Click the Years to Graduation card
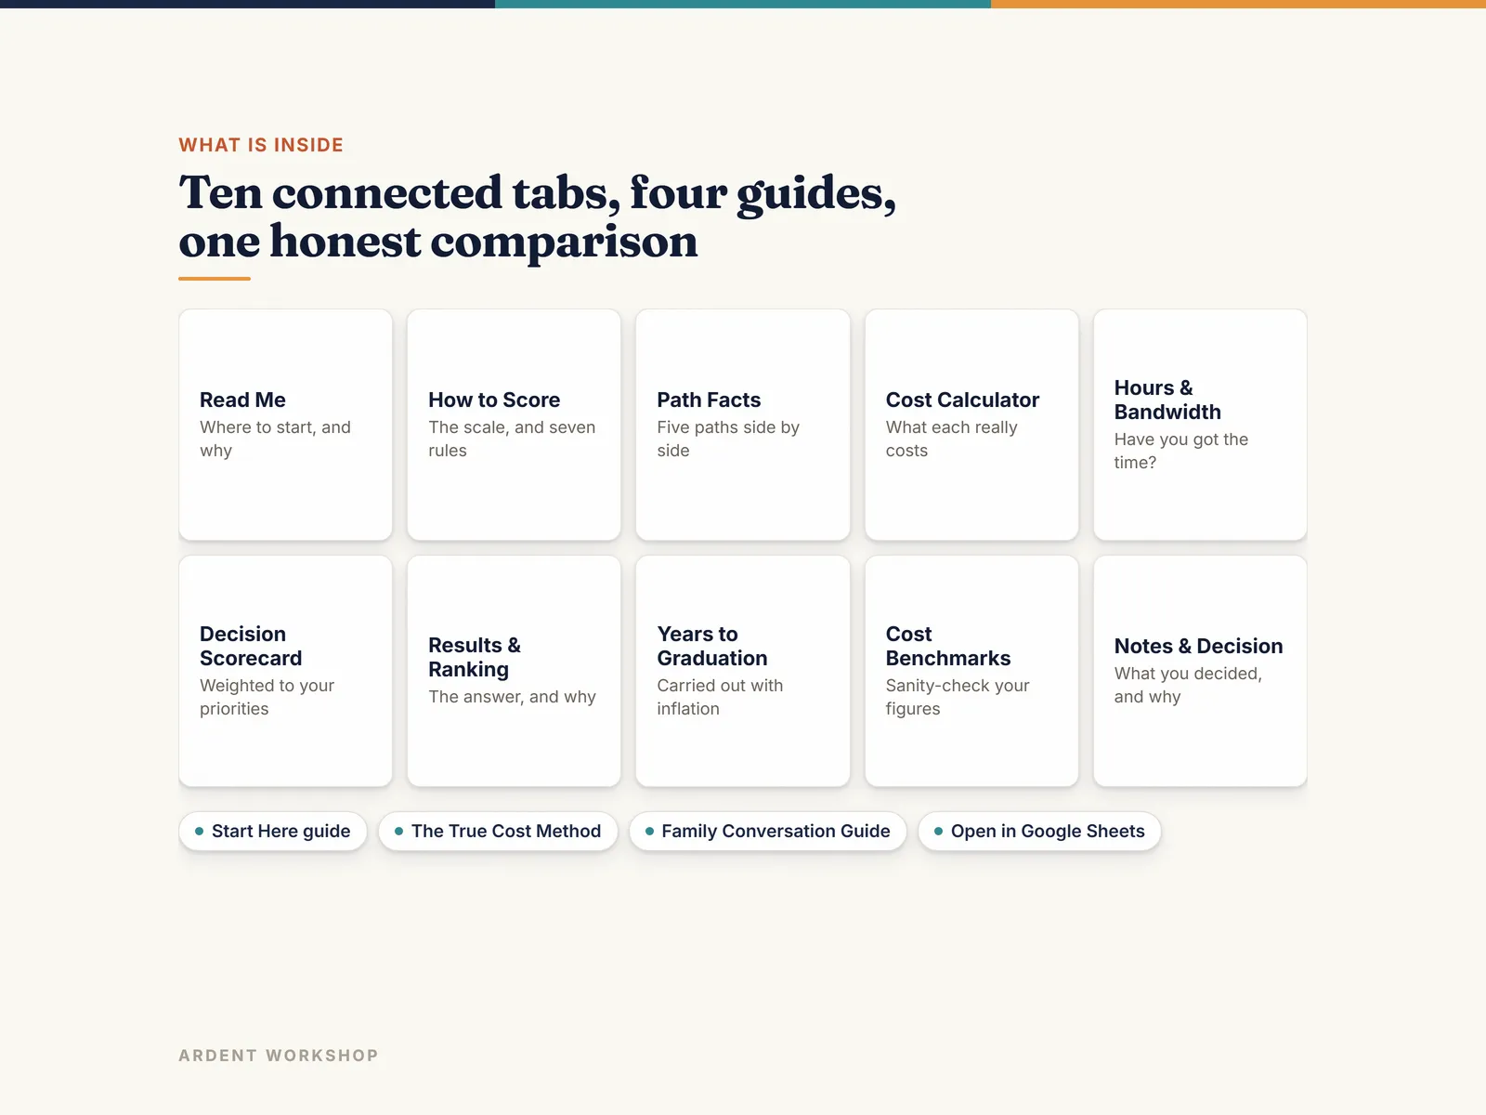The image size is (1486, 1115). 743,671
